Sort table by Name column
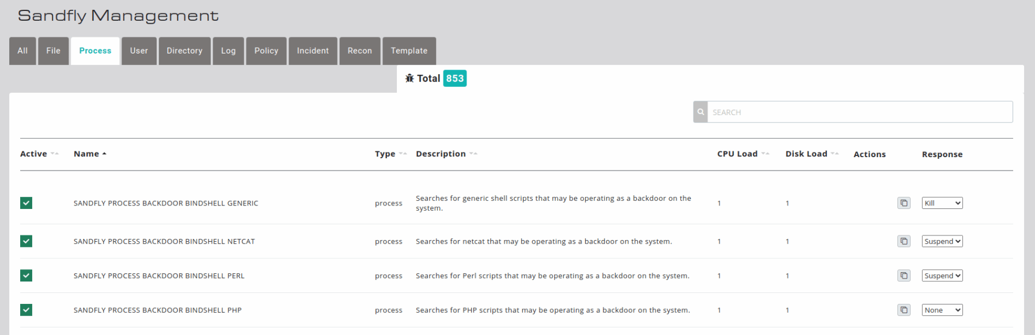 [x=90, y=154]
